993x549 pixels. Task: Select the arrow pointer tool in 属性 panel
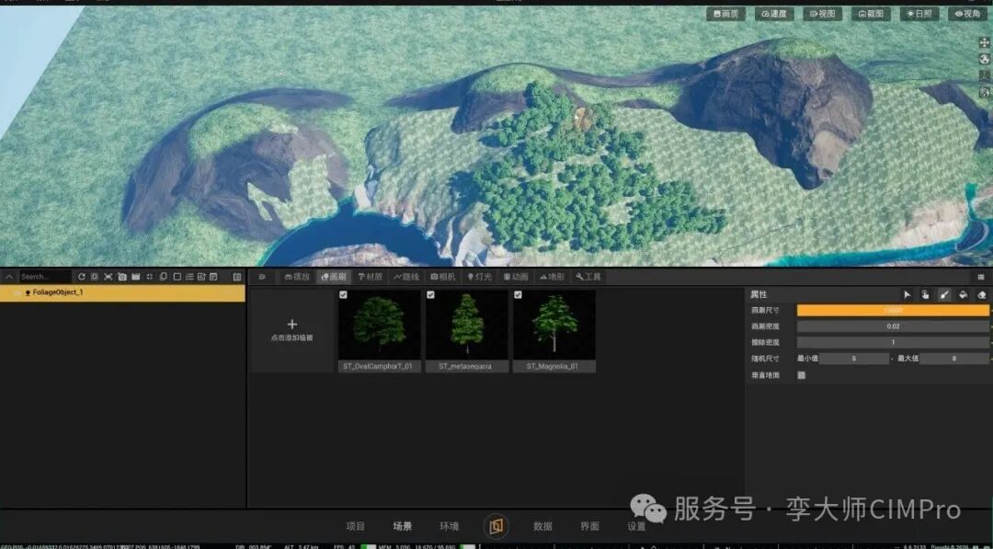tap(907, 294)
